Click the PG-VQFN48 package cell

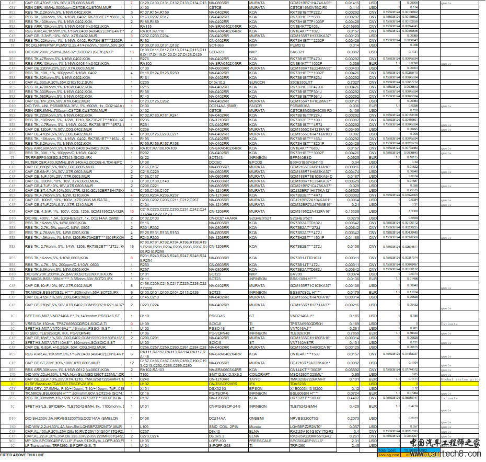pos(228,333)
